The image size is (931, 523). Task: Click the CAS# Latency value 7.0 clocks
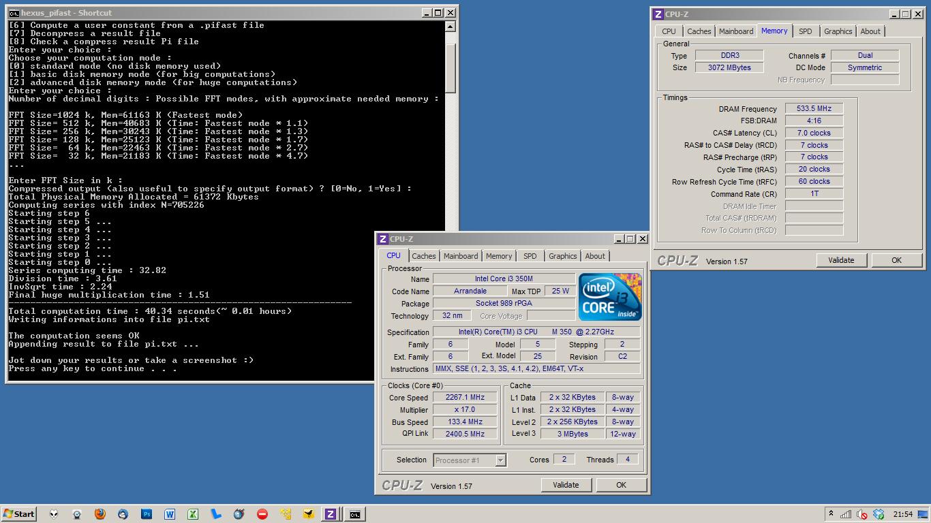814,133
